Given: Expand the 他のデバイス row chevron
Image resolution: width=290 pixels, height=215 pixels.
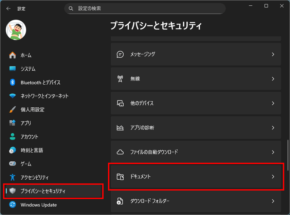Looking at the screenshot, I should pyautogui.click(x=273, y=103).
